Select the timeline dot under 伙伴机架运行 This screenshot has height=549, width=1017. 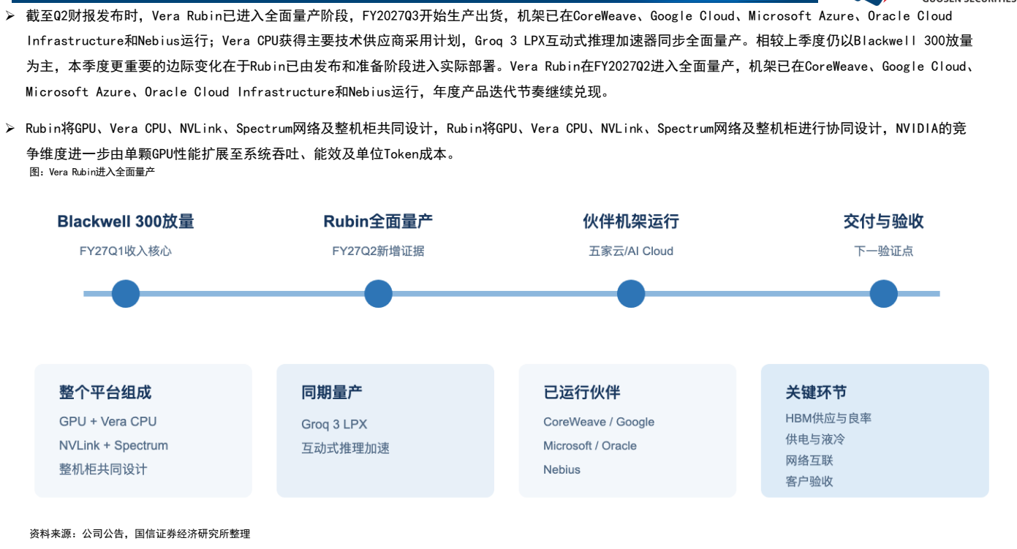point(631,294)
